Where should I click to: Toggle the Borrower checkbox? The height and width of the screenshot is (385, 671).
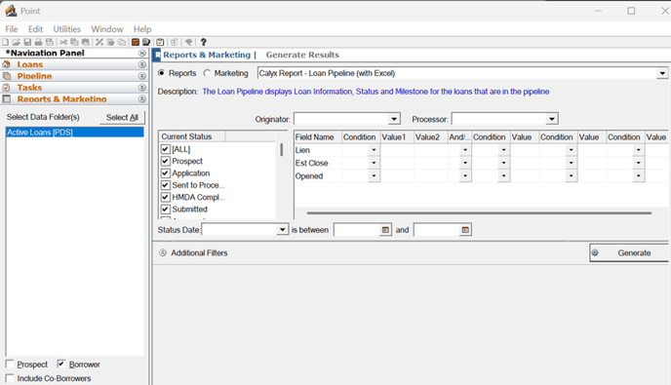click(61, 364)
